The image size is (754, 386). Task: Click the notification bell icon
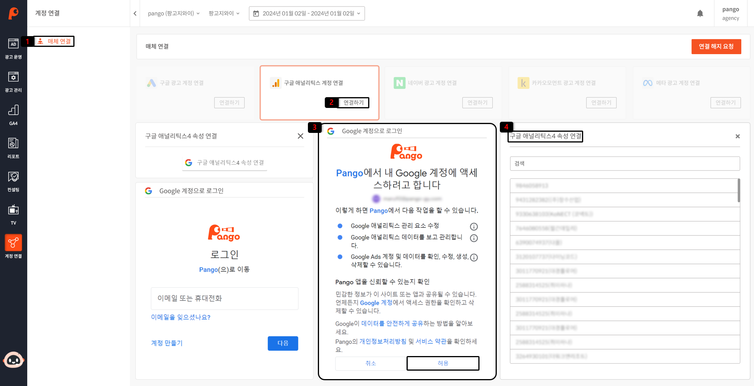click(x=700, y=13)
